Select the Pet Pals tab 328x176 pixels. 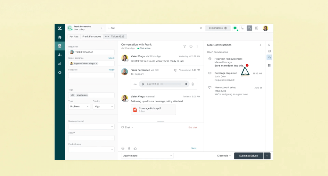pos(74,37)
